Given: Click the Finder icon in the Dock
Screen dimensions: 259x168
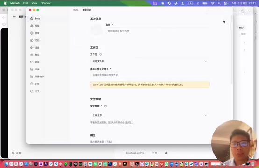Looking at the screenshot, I should [7, 164].
